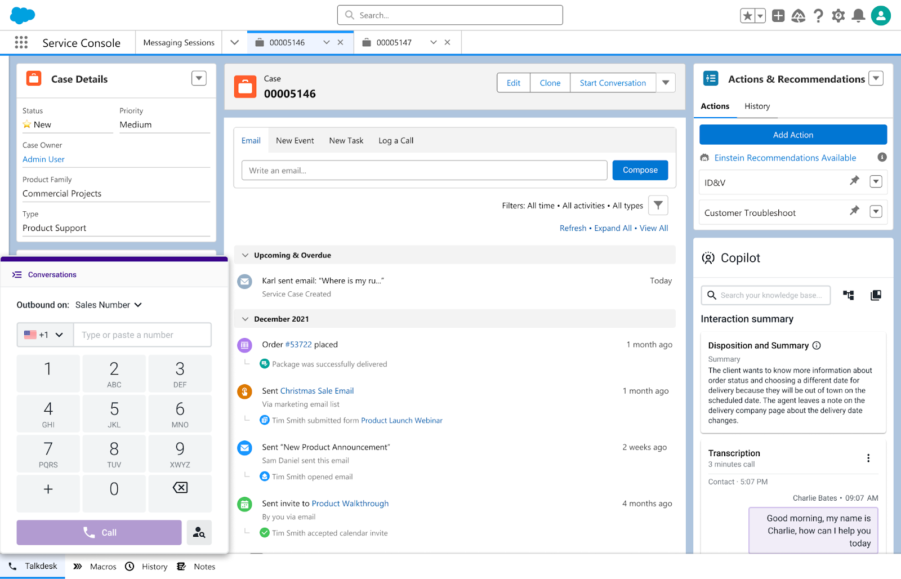Open the Admin User case owner link
Viewport: 901px width, 579px height.
43,159
